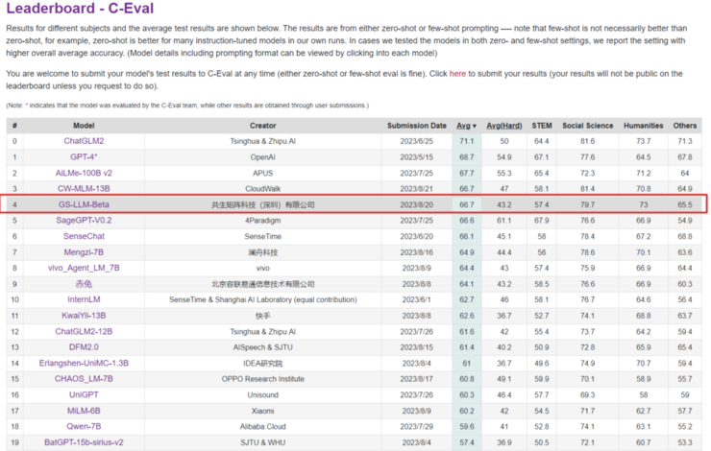Click the Qwen-7B model link

[84, 426]
